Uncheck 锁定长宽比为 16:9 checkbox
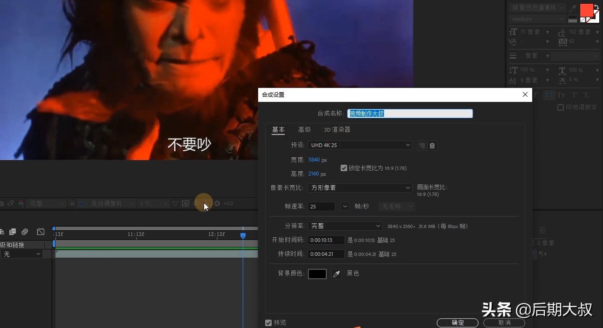 click(344, 168)
